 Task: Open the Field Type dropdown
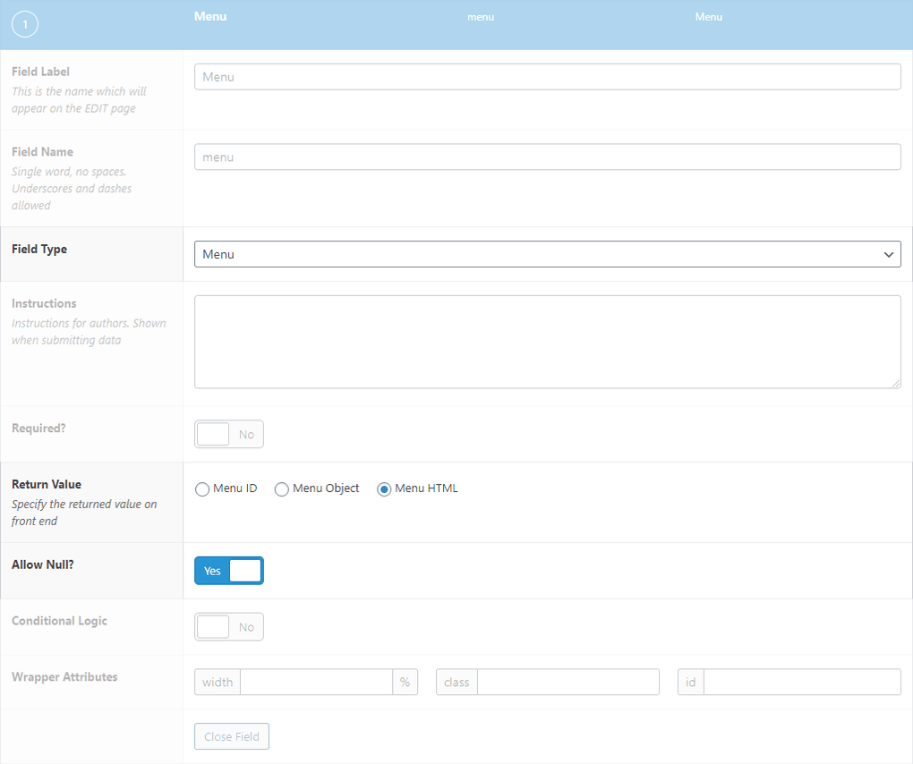(547, 254)
